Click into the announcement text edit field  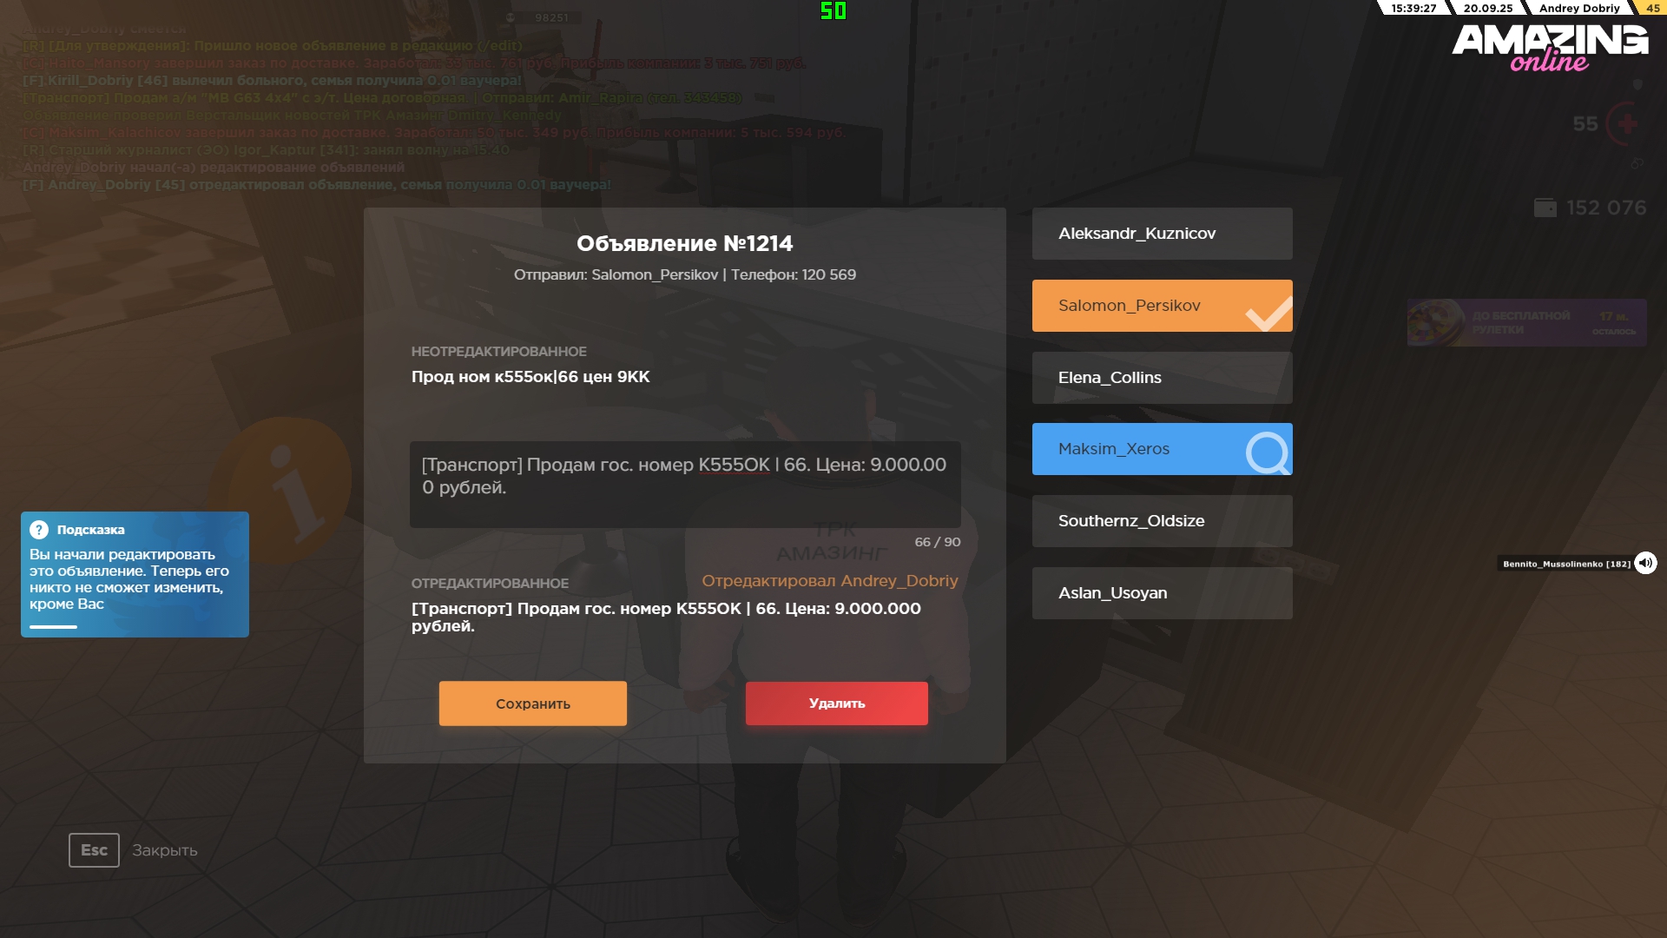tap(684, 485)
